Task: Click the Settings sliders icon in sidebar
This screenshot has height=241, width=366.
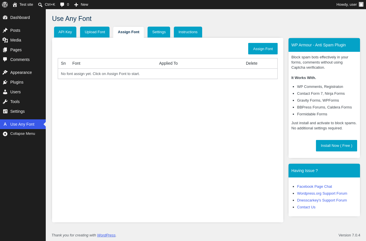Action: click(5, 111)
